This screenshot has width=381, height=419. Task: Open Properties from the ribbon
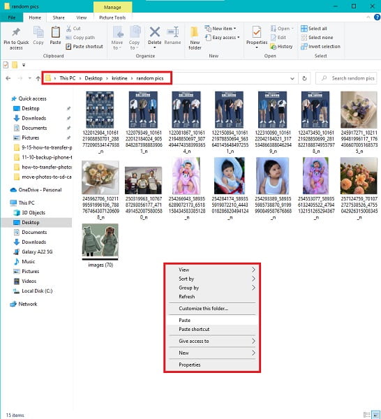click(x=257, y=37)
